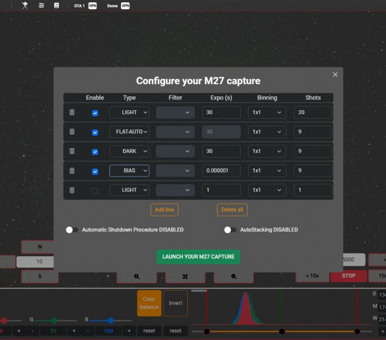The width and height of the screenshot is (386, 340).
Task: Enable the unchecked last LIGHT line
Action: (x=95, y=191)
